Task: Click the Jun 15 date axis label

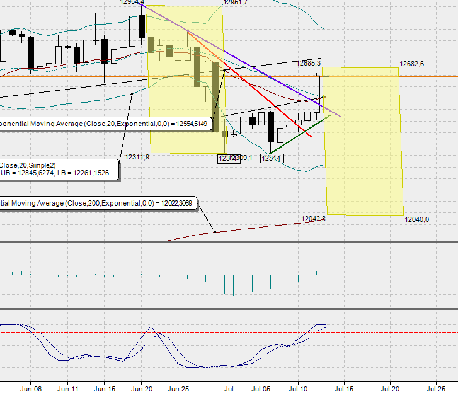Action: point(105,389)
